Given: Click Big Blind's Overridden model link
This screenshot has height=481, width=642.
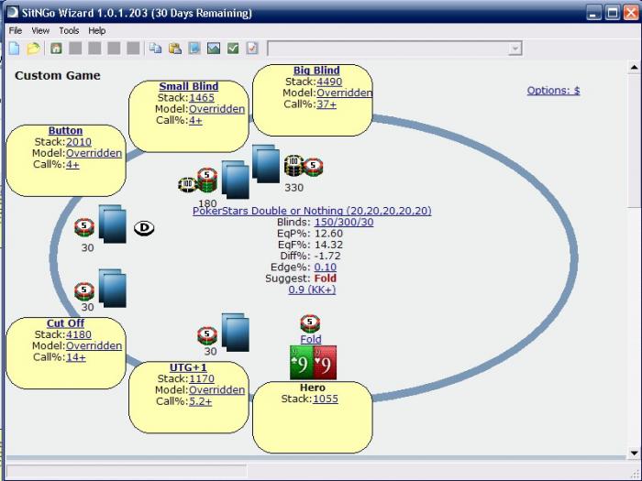Looking at the screenshot, I should (344, 93).
